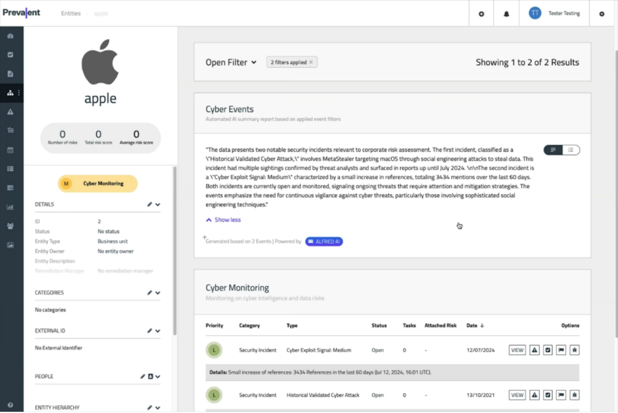Open the warning triangle risks icon in sidebar
This screenshot has height=413, width=618.
coord(10,112)
